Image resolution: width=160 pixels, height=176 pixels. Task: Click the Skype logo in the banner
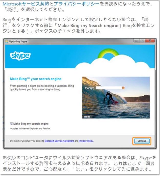20,56
